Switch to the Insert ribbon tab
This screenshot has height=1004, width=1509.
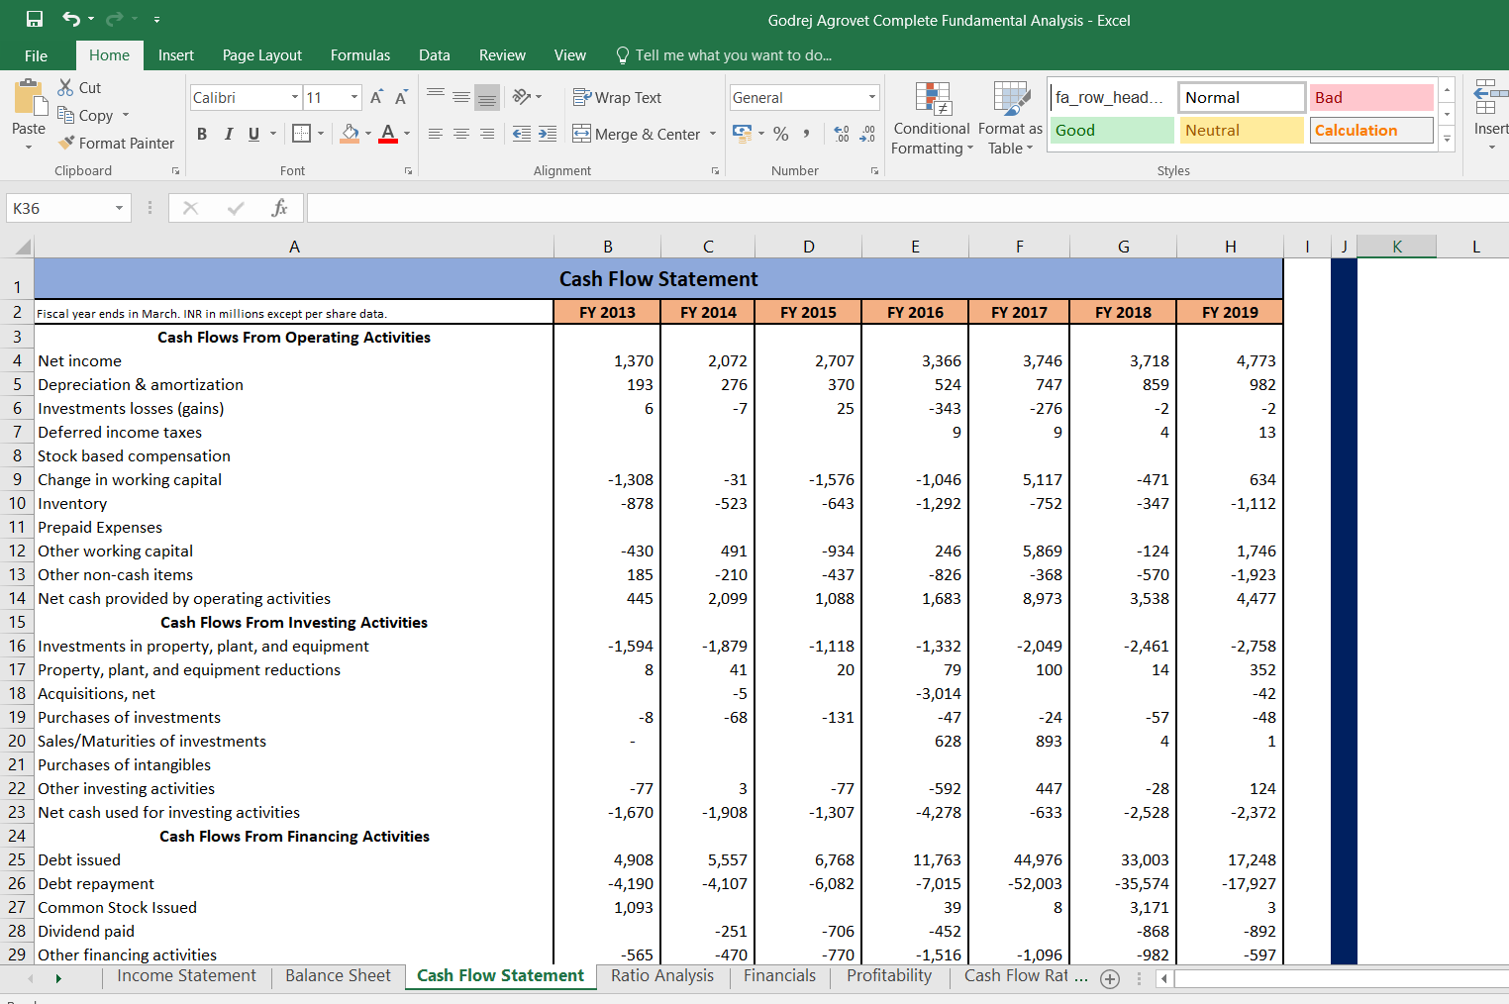pos(176,55)
